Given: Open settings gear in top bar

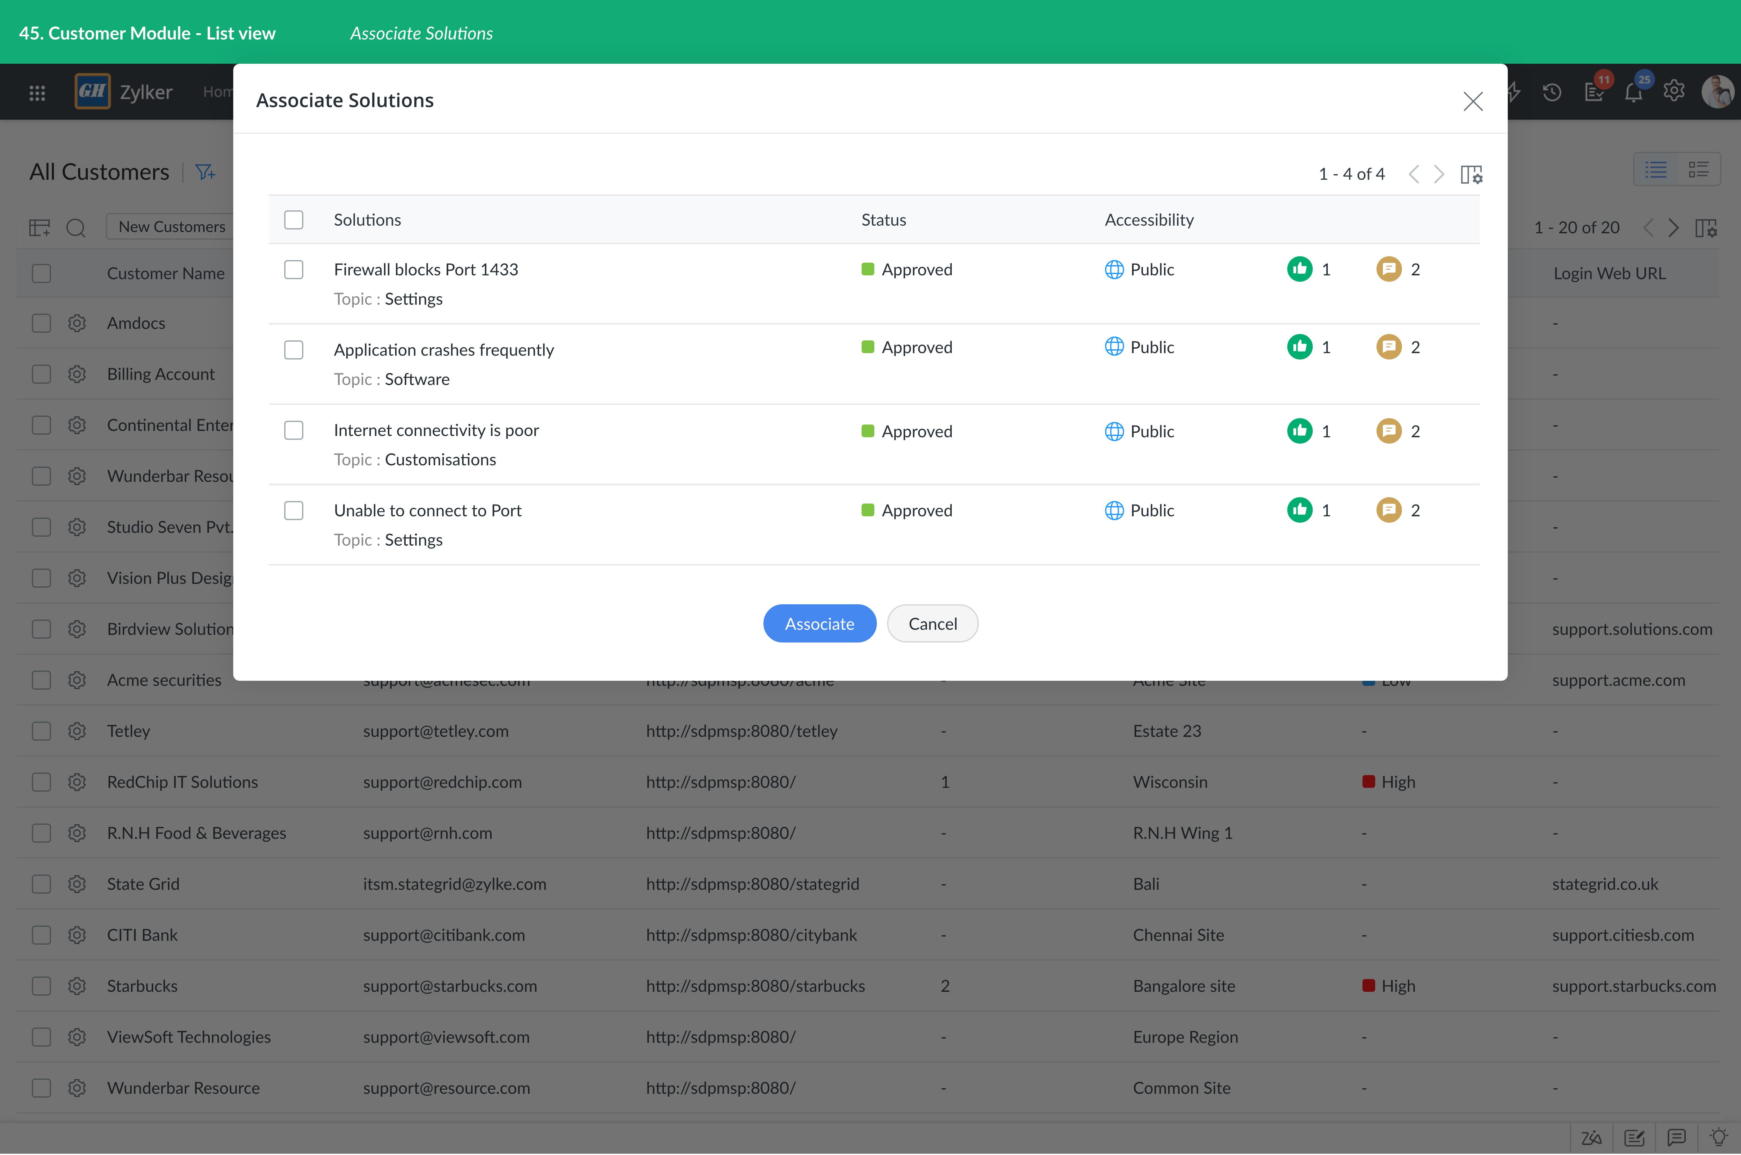Looking at the screenshot, I should click(1674, 91).
